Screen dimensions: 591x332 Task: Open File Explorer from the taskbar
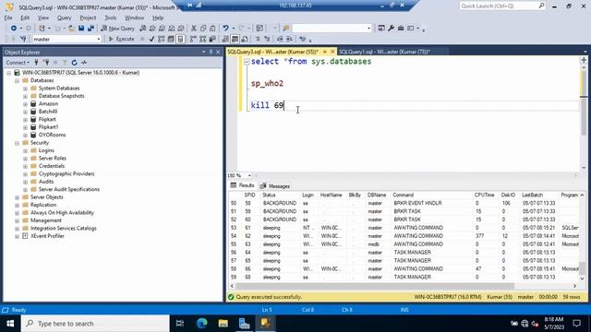point(223,324)
